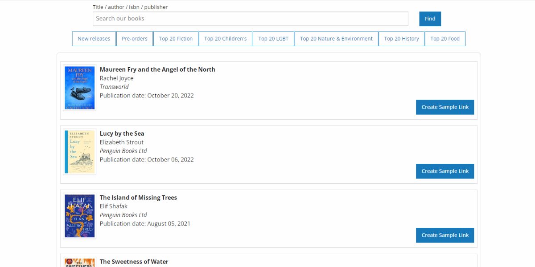Create Sample Link for The Island of Missing Trees

tap(444, 235)
